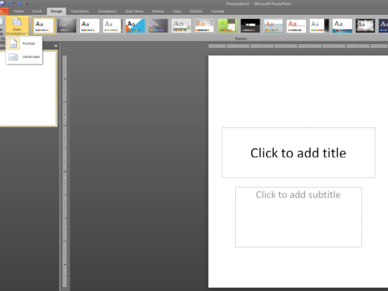Screen dimensions: 388x291
Task: Apply the third white theme thumbnail
Action: pos(89,26)
